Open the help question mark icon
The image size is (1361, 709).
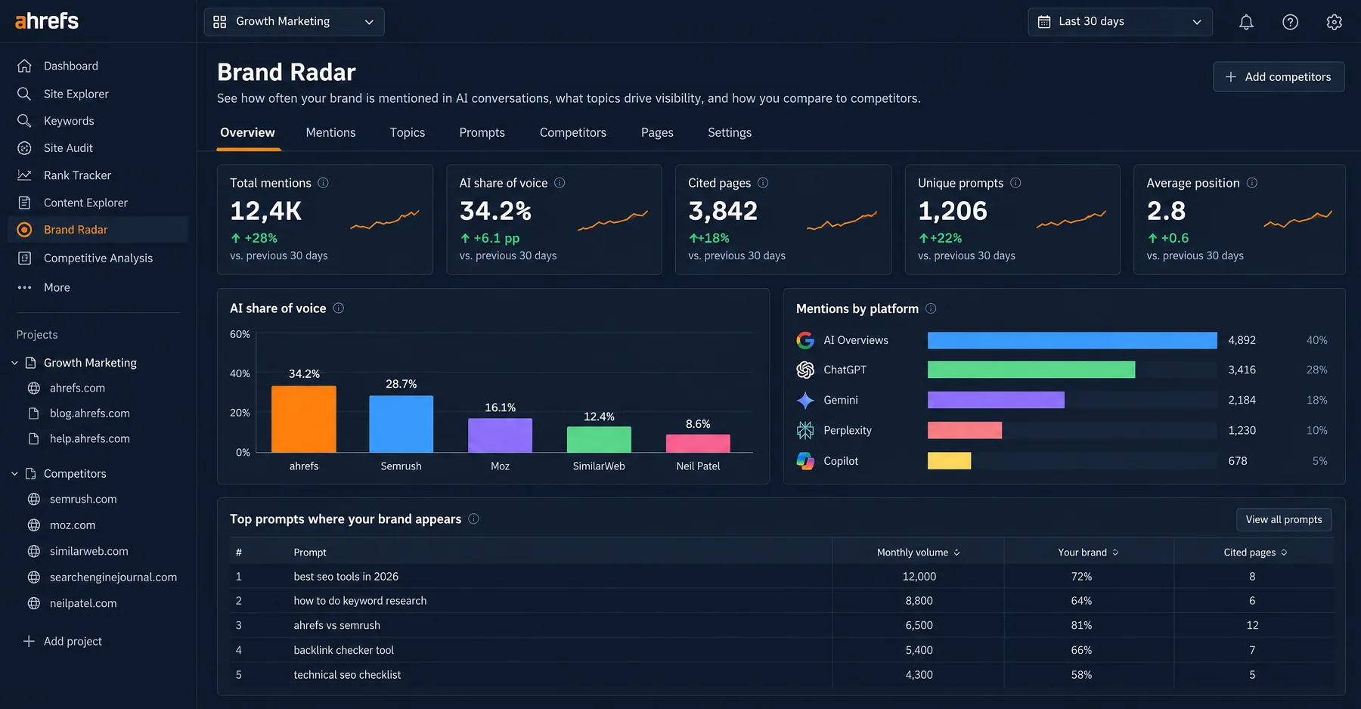[x=1290, y=22]
